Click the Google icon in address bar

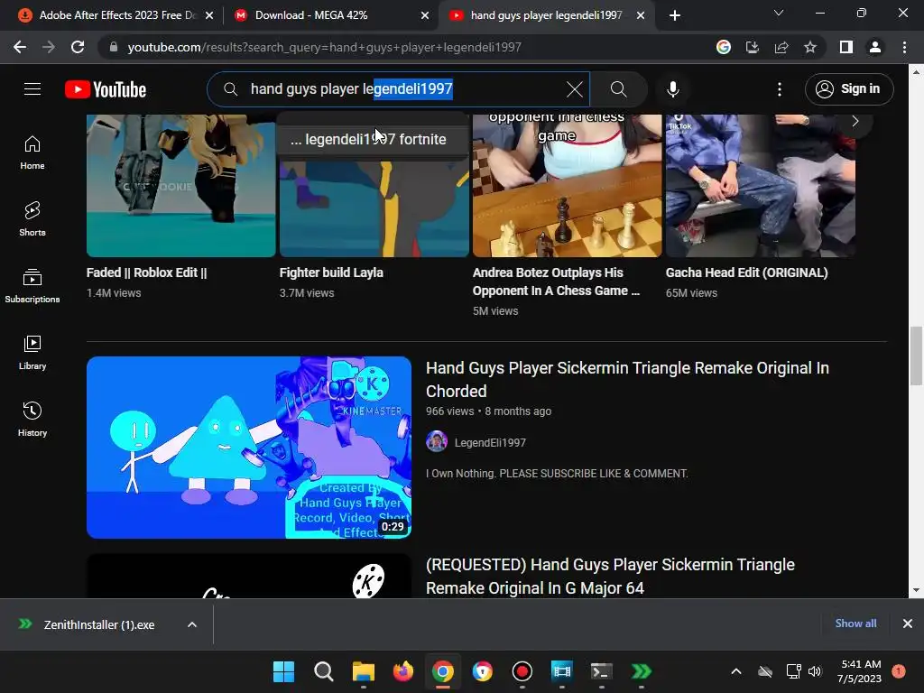pyautogui.click(x=724, y=47)
